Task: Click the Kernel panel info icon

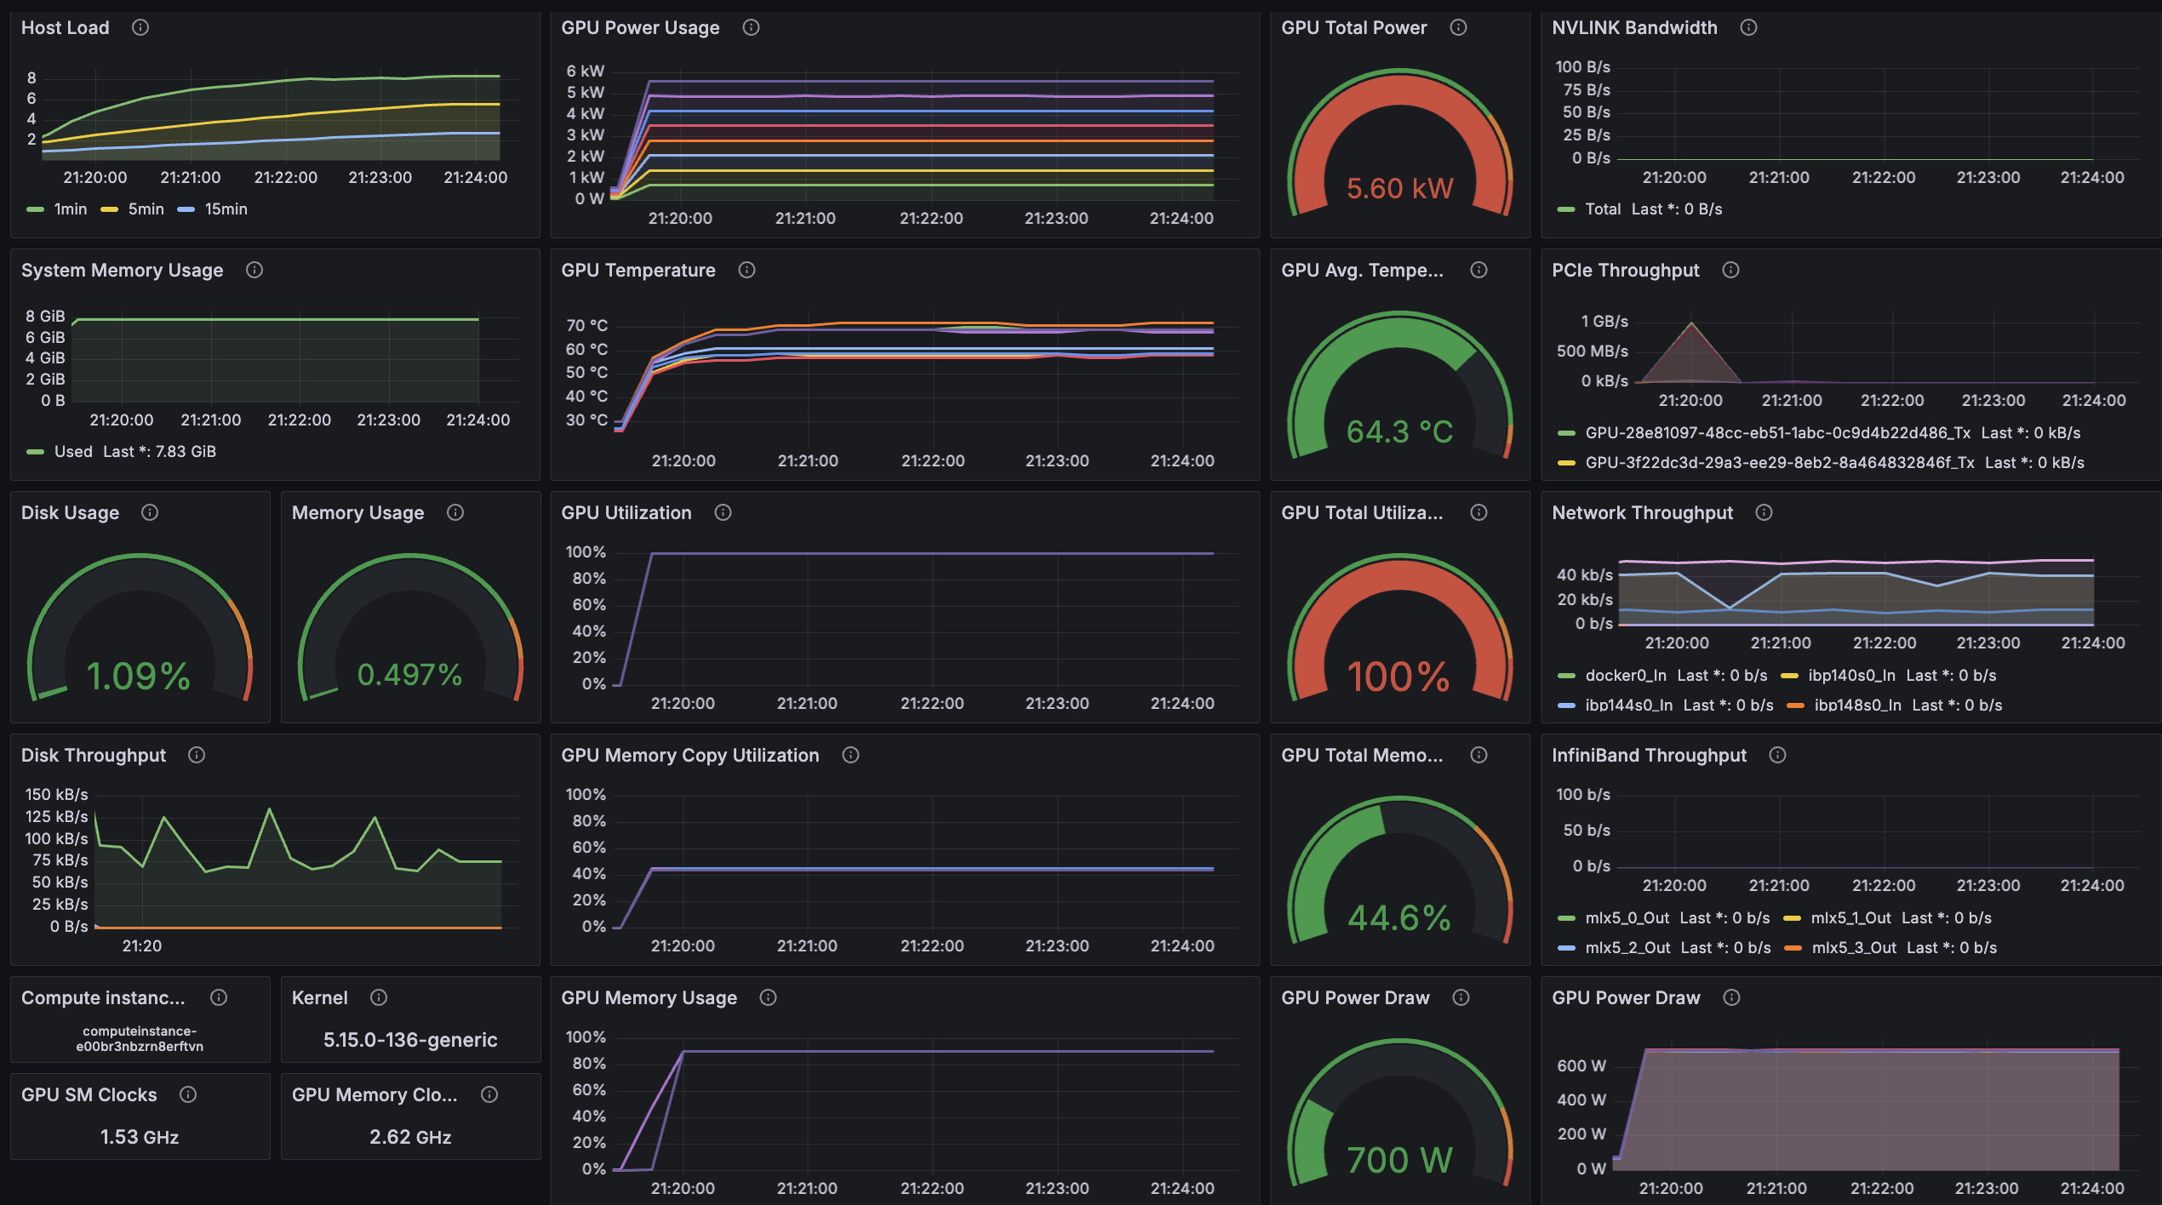Action: tap(379, 997)
